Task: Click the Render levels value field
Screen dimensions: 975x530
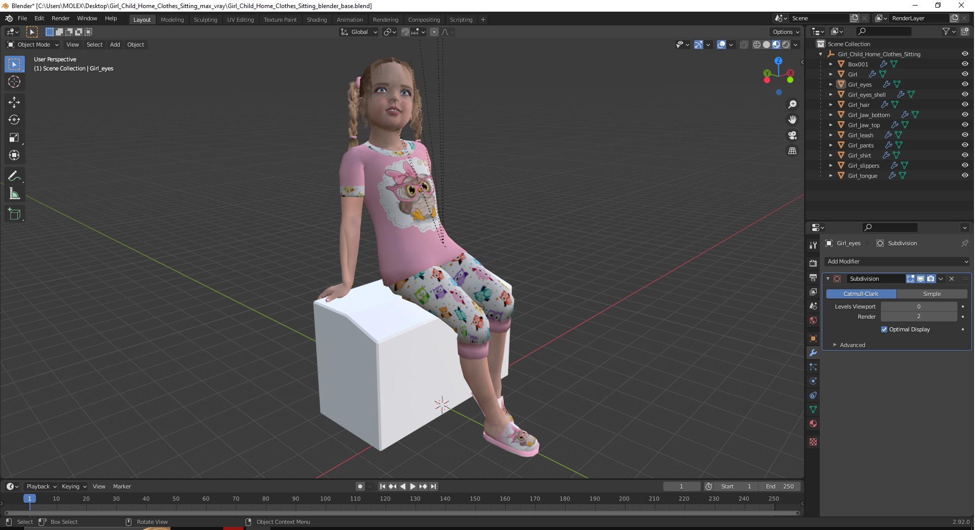Action: [919, 317]
